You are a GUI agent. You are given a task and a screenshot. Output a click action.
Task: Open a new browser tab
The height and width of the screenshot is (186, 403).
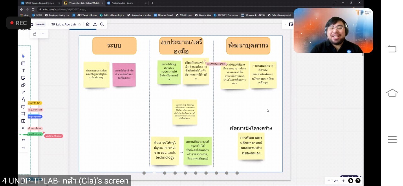(x=152, y=3)
